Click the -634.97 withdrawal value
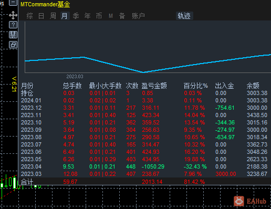The height and width of the screenshot is (209, 271). click(225, 137)
